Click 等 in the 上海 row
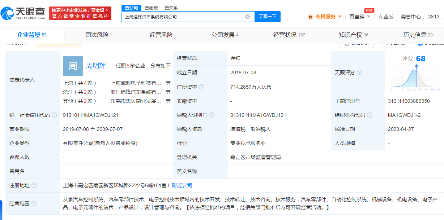 coord(168,83)
